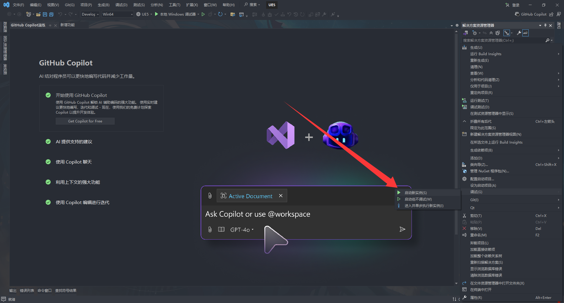Open the GPT-4o model dropdown
The image size is (564, 303).
242,230
